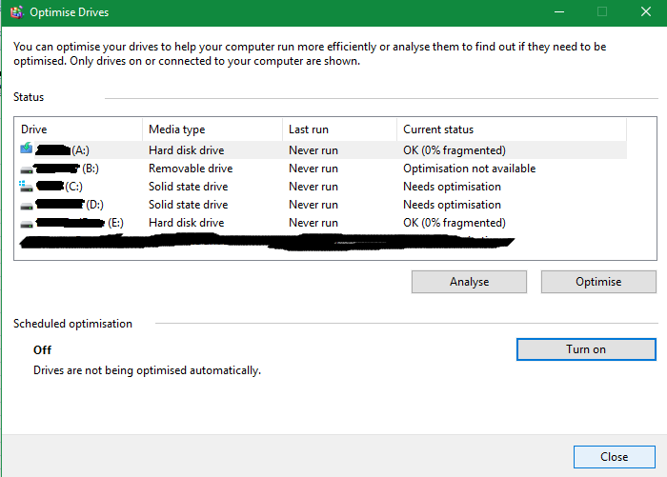
Task: Click 'Optimisation not available' status cell
Action: coord(469,169)
